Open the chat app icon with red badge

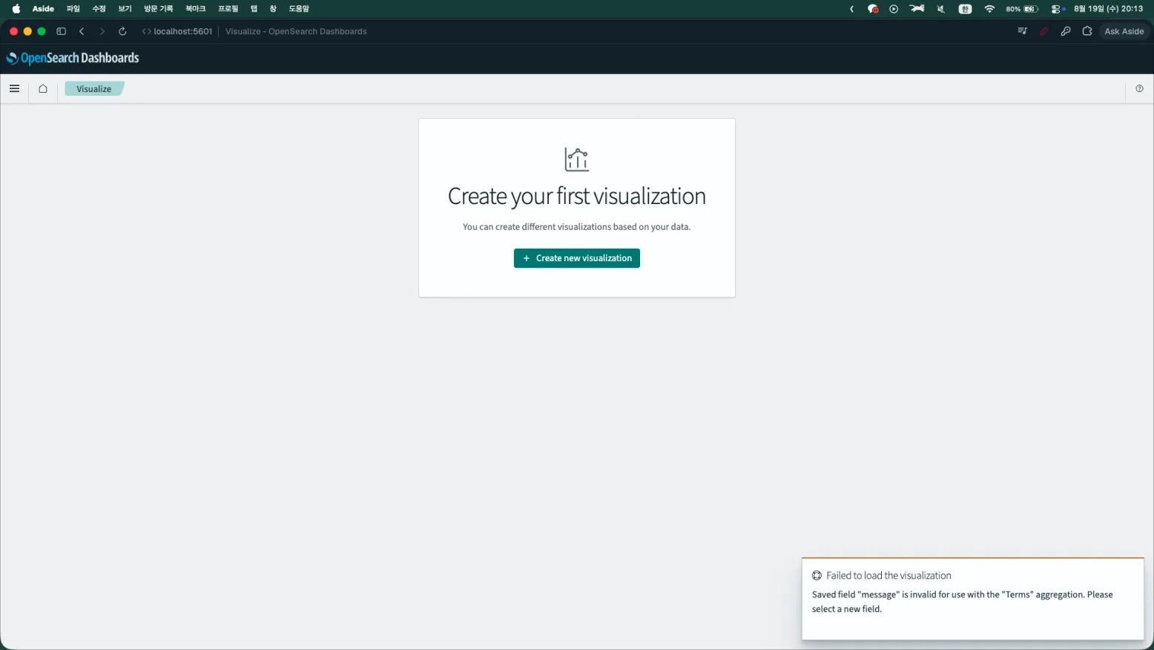(873, 9)
